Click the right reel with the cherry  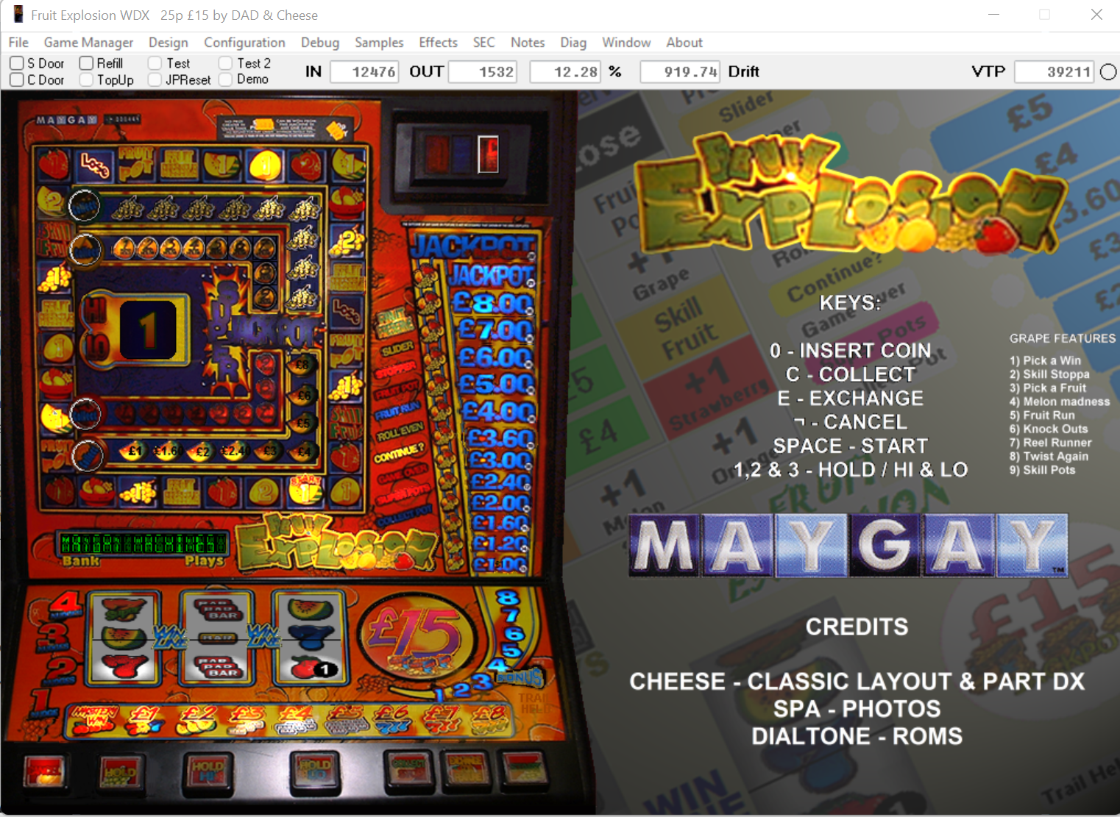pos(310,638)
